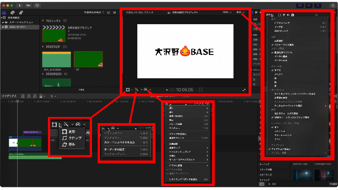Open chevron next to viewer retime icon
This screenshot has height=190, width=338.
coord(150,90)
